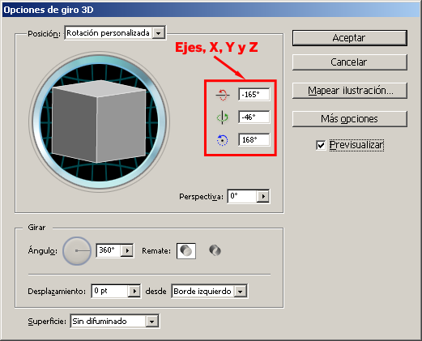This screenshot has height=341, width=422.
Task: Open the Superficie Sin difuminado dropdown
Action: 115,321
